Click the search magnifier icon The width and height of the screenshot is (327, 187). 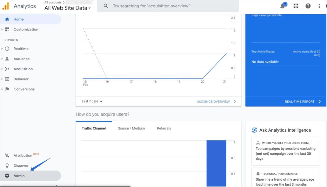click(106, 6)
